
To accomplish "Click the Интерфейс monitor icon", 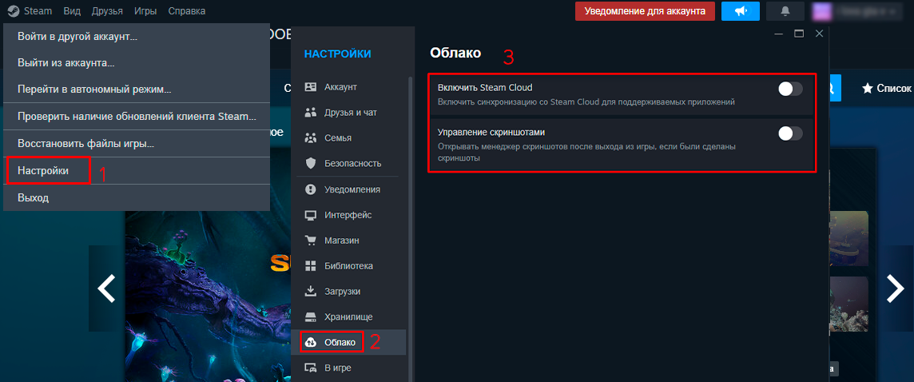I will click(x=311, y=215).
